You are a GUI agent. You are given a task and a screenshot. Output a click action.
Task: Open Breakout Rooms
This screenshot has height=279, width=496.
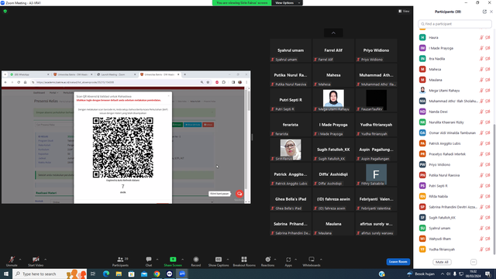point(244,261)
